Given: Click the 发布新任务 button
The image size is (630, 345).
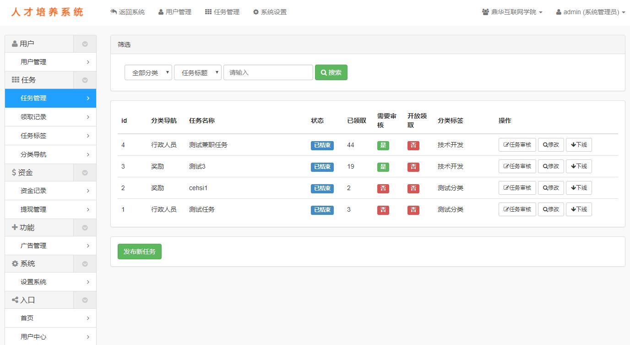Looking at the screenshot, I should click(x=140, y=252).
